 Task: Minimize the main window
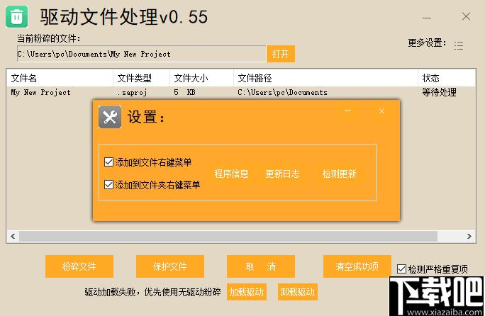(427, 18)
